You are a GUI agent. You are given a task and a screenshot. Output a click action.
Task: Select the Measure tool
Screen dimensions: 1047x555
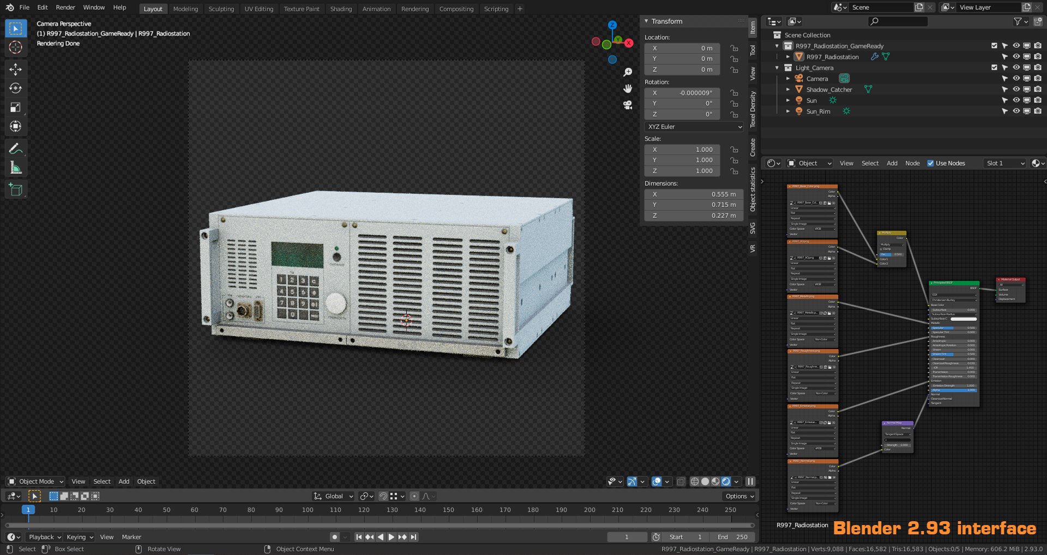click(16, 168)
